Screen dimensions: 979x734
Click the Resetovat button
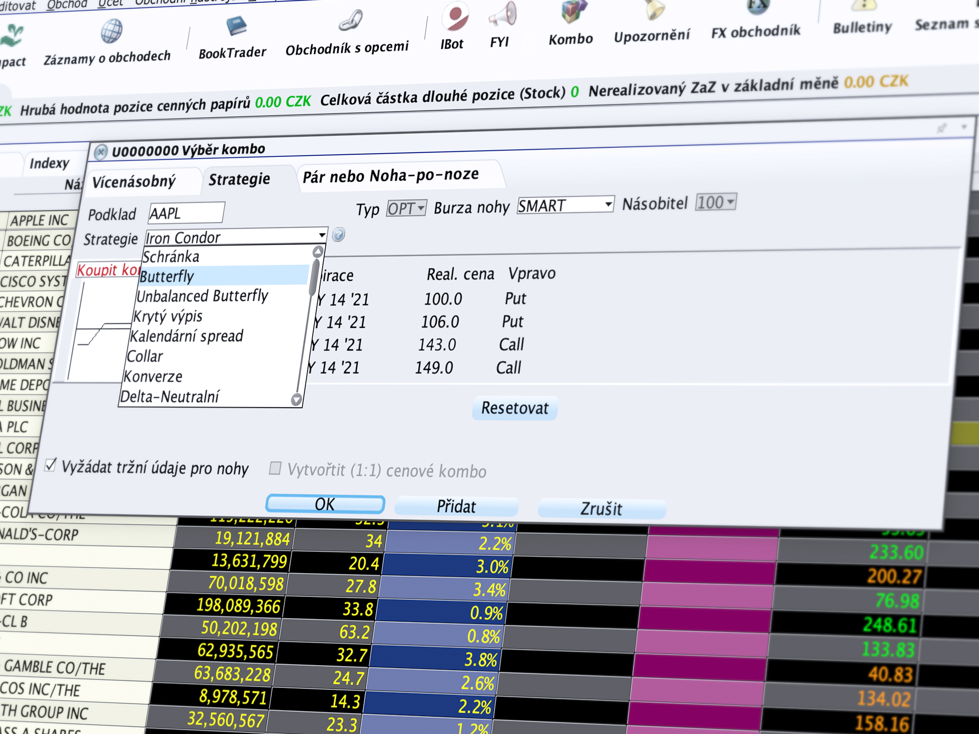513,409
